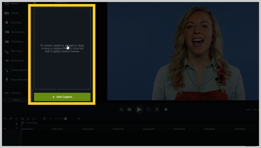Undo the last action
This screenshot has width=261, height=148.
(x=5, y=119)
